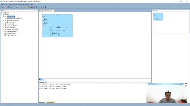
Task: Open the View menu
Action: tap(10, 4)
